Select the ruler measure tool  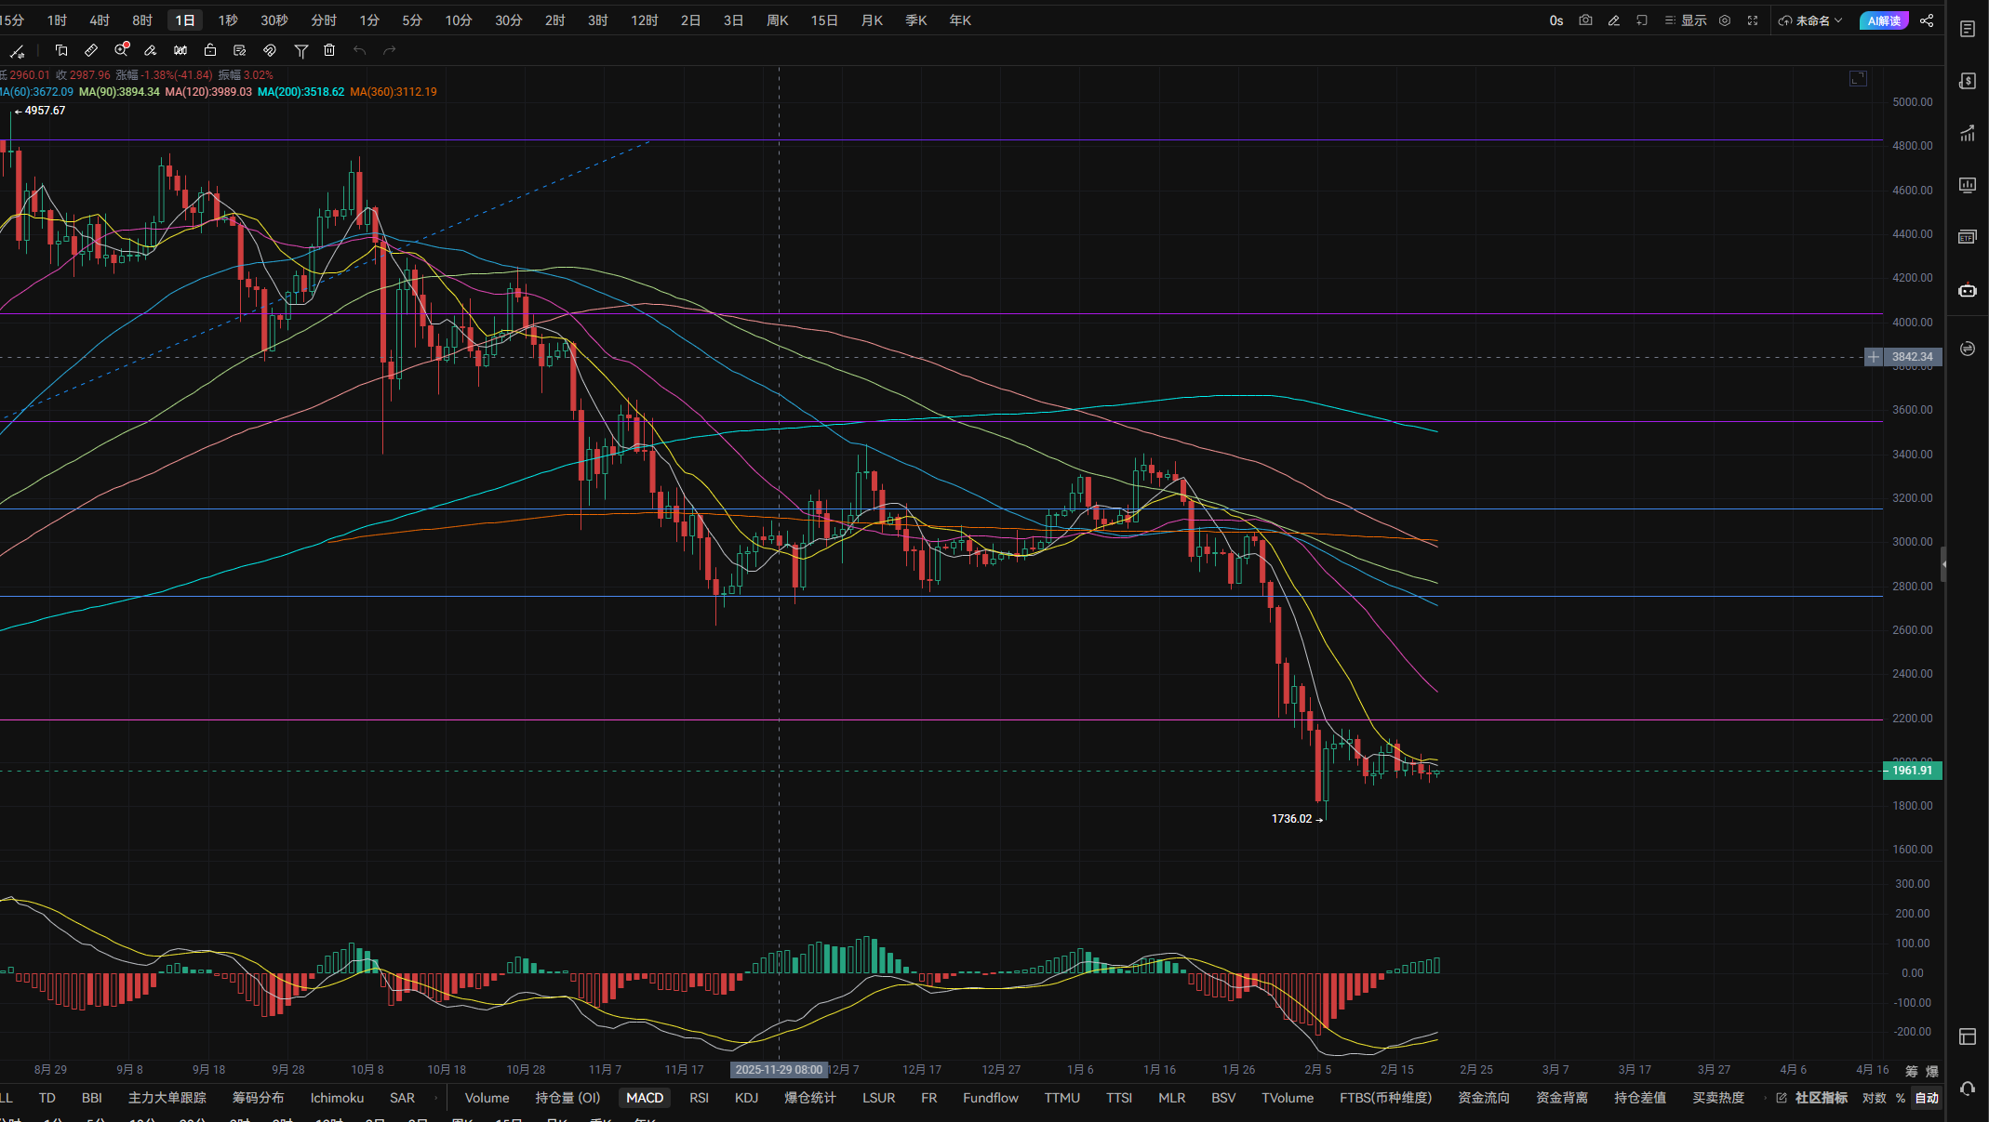(x=91, y=50)
